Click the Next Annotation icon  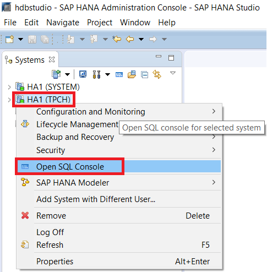coord(70,39)
